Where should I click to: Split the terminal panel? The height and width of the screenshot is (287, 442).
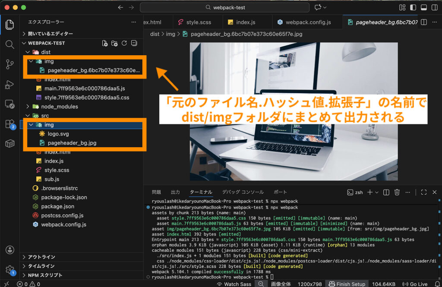click(386, 192)
